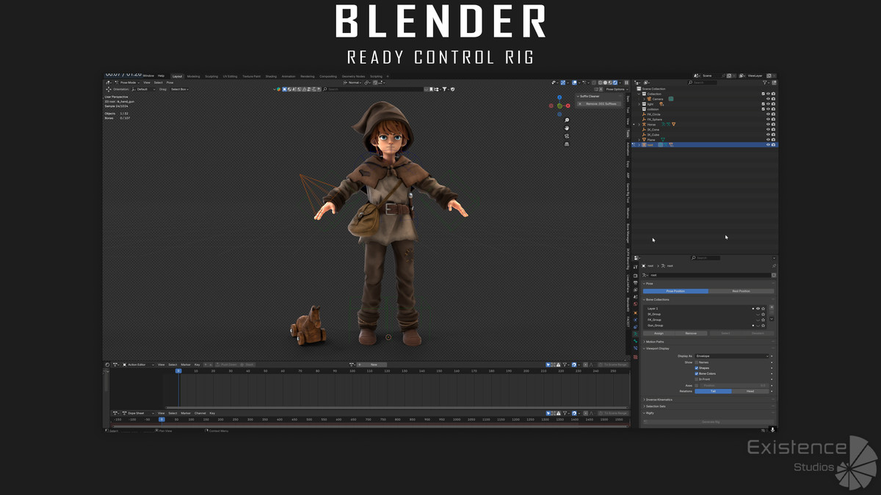
Task: Click the Scene name field
Action: [711, 76]
